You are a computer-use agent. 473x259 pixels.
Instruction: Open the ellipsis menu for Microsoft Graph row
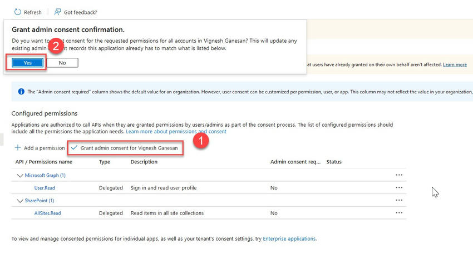tap(398, 175)
